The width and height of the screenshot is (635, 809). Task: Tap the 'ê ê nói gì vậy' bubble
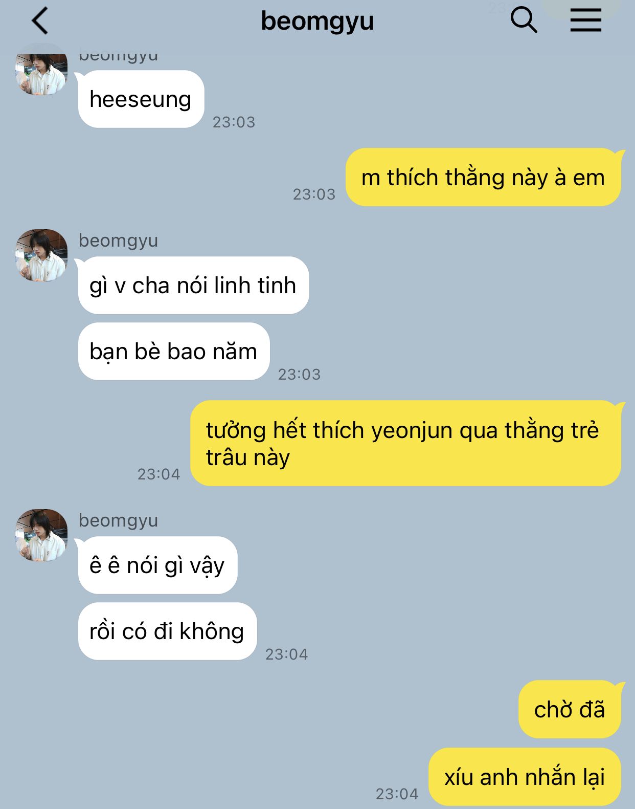[157, 565]
